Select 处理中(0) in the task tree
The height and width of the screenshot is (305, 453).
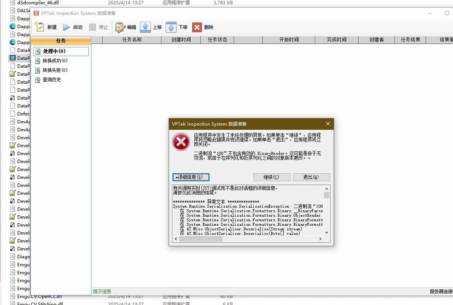tap(61, 51)
